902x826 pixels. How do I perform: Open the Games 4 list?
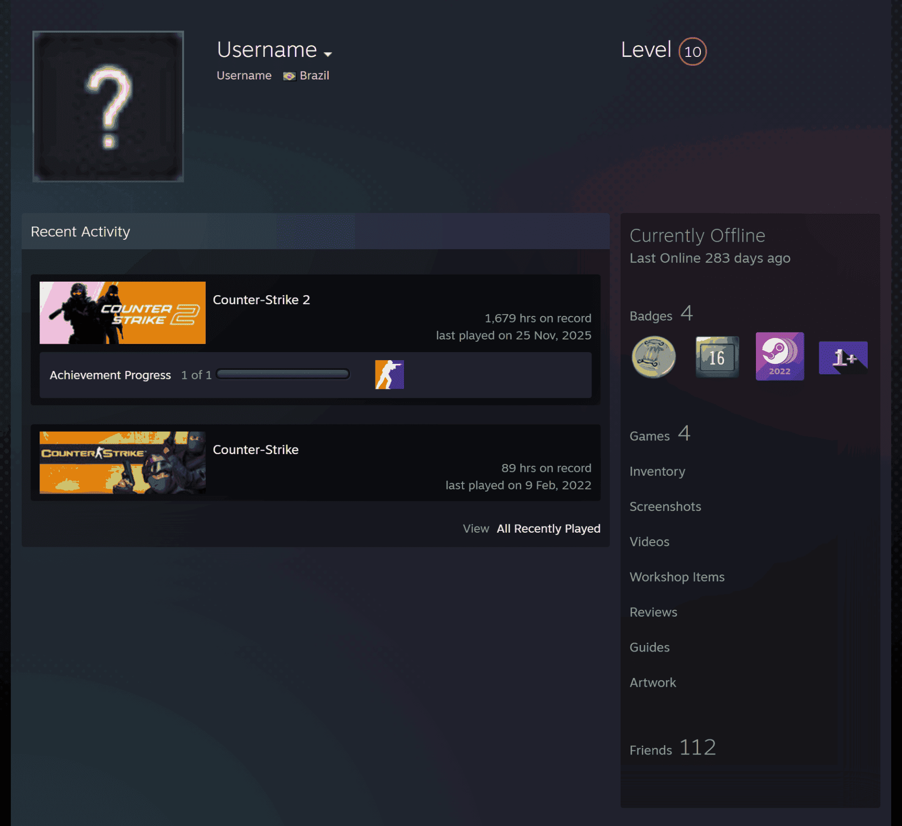(x=660, y=434)
